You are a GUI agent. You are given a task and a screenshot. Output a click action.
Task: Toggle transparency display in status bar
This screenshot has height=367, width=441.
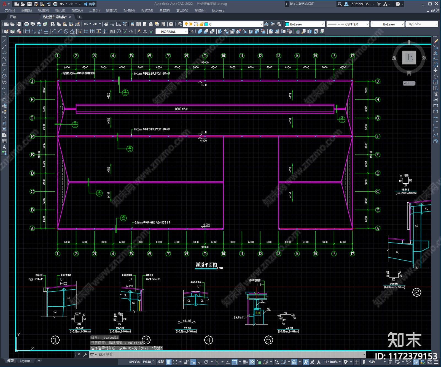(x=252, y=362)
